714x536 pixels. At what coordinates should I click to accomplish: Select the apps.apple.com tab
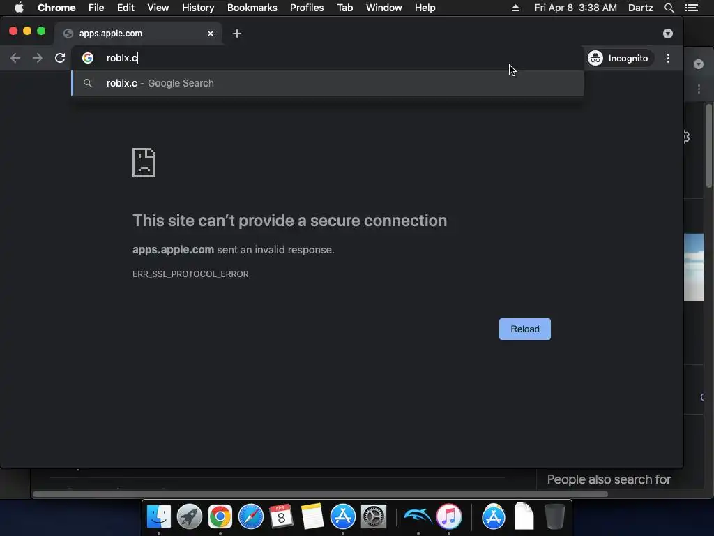pyautogui.click(x=138, y=33)
